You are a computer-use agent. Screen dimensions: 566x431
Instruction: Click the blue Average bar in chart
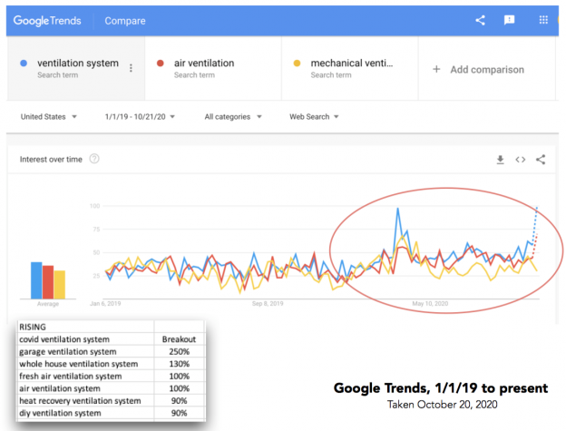(36, 279)
